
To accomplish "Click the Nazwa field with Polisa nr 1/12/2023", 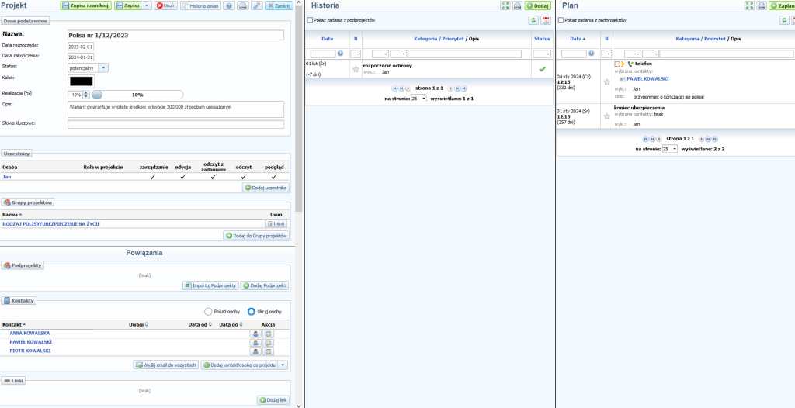I will (175, 36).
